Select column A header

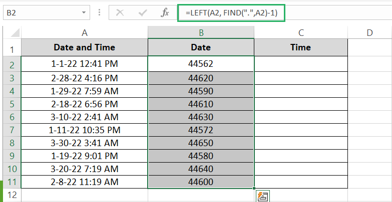[85, 32]
